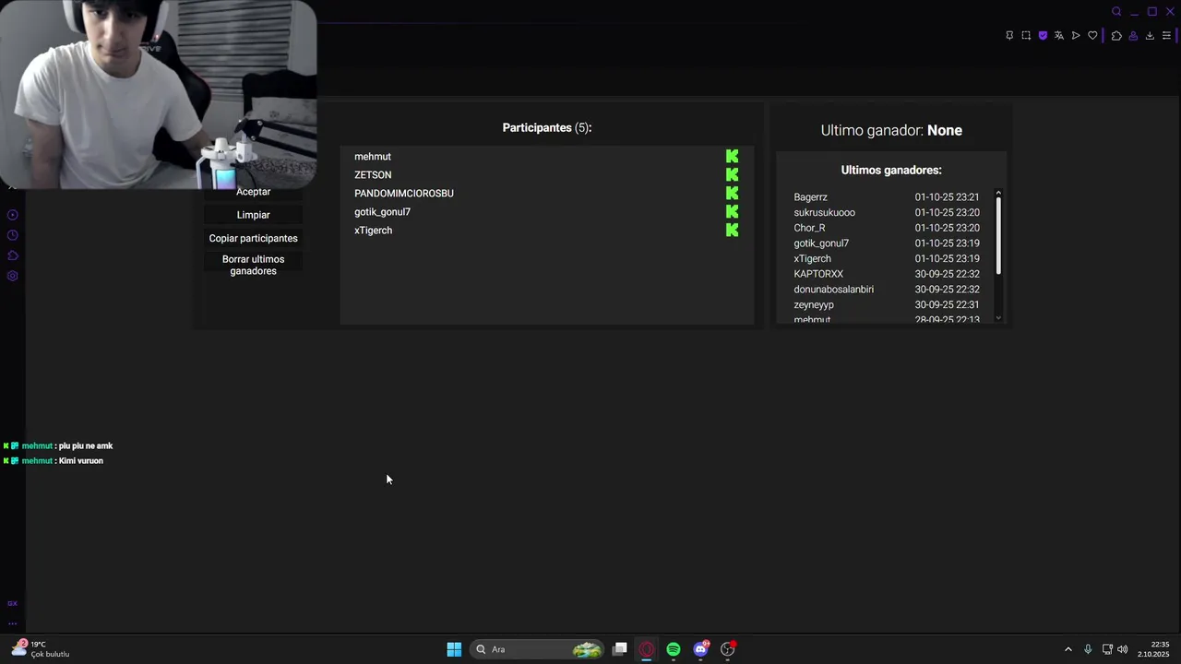Click the Limpiar button
The height and width of the screenshot is (664, 1181).
253,215
